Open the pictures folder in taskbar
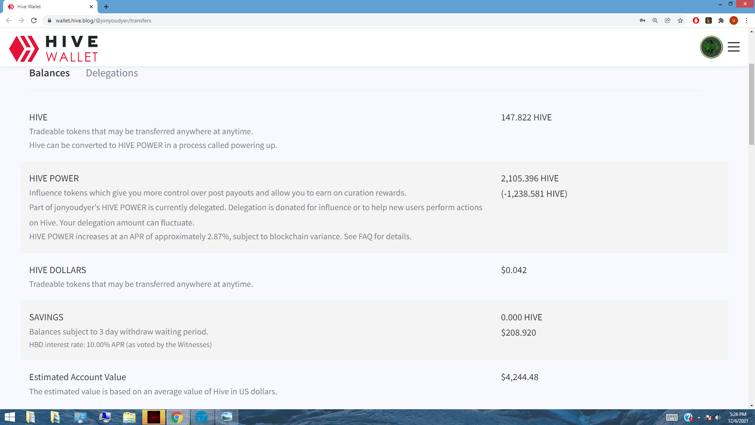Image resolution: width=755 pixels, height=425 pixels. [x=55, y=417]
